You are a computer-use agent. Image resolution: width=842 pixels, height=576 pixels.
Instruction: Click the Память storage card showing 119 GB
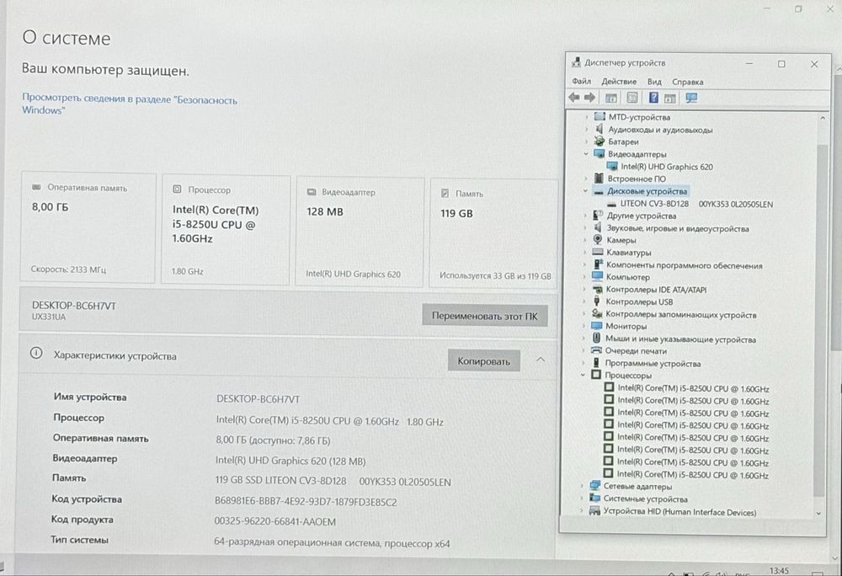click(x=493, y=233)
